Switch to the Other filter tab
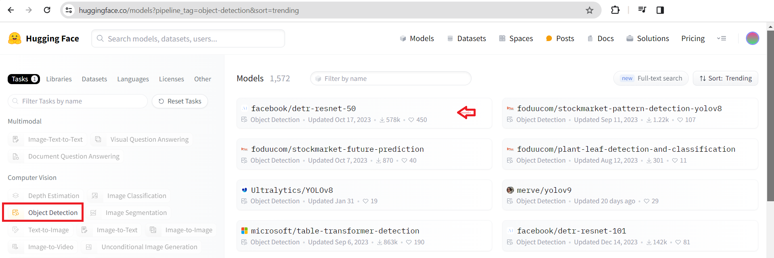 click(x=203, y=79)
